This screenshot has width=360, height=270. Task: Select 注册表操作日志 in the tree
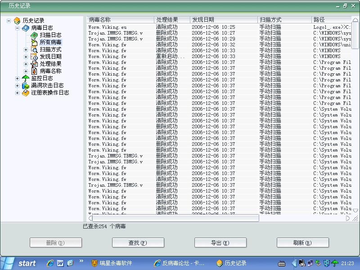[50, 93]
